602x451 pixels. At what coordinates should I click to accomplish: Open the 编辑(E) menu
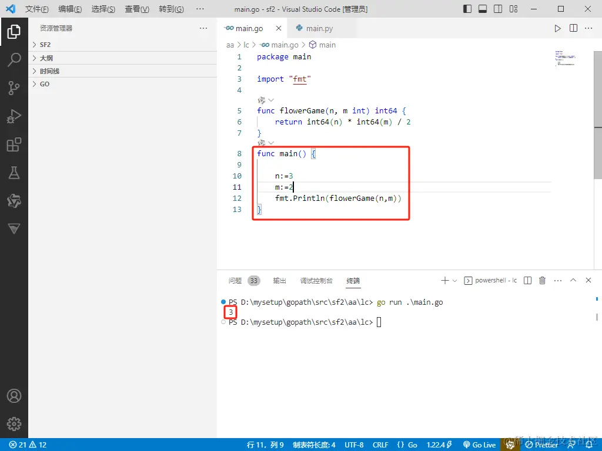[70, 9]
